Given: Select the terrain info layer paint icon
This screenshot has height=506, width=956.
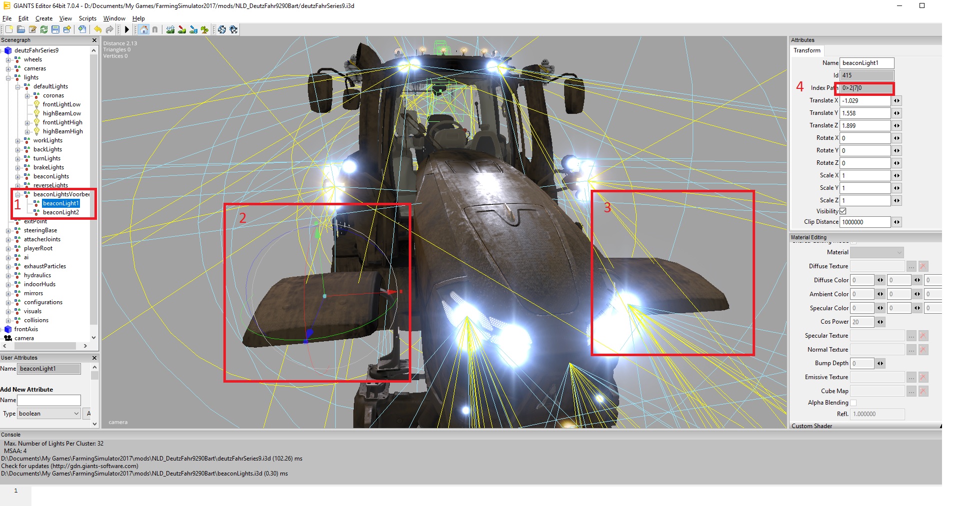Looking at the screenshot, I should tap(193, 29).
